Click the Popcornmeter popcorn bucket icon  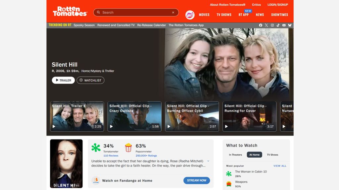(x=128, y=148)
